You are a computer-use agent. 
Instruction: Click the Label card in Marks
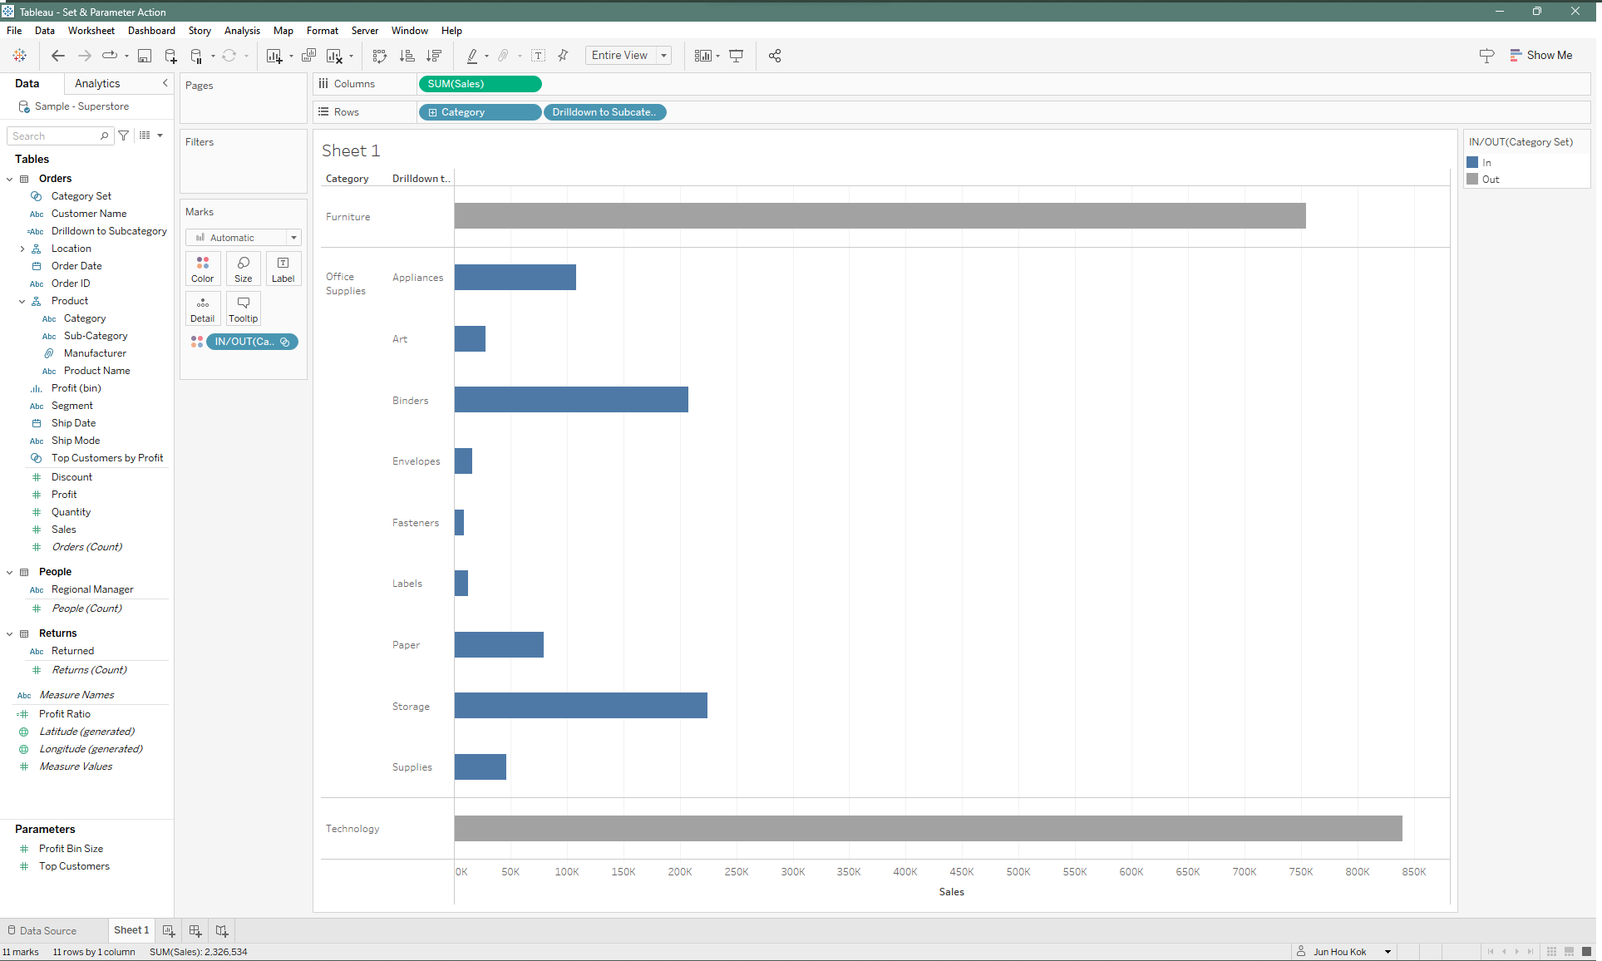tap(283, 269)
